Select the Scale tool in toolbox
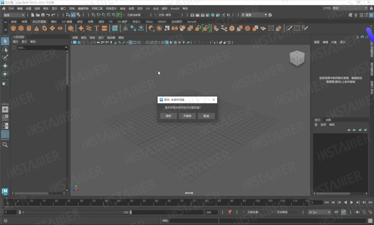This screenshot has width=374, height=225. coord(5,82)
